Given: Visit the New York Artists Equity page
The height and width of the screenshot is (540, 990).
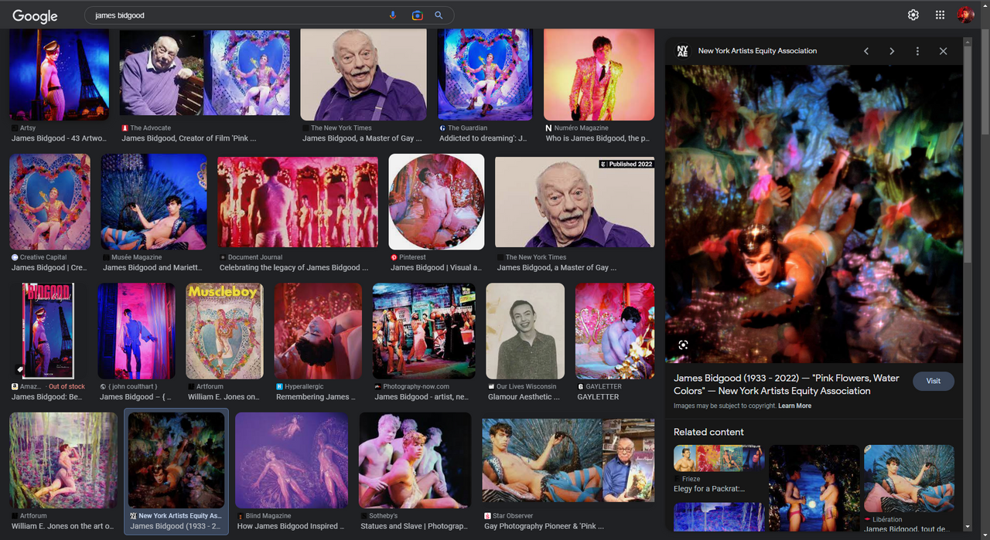Looking at the screenshot, I should (934, 381).
